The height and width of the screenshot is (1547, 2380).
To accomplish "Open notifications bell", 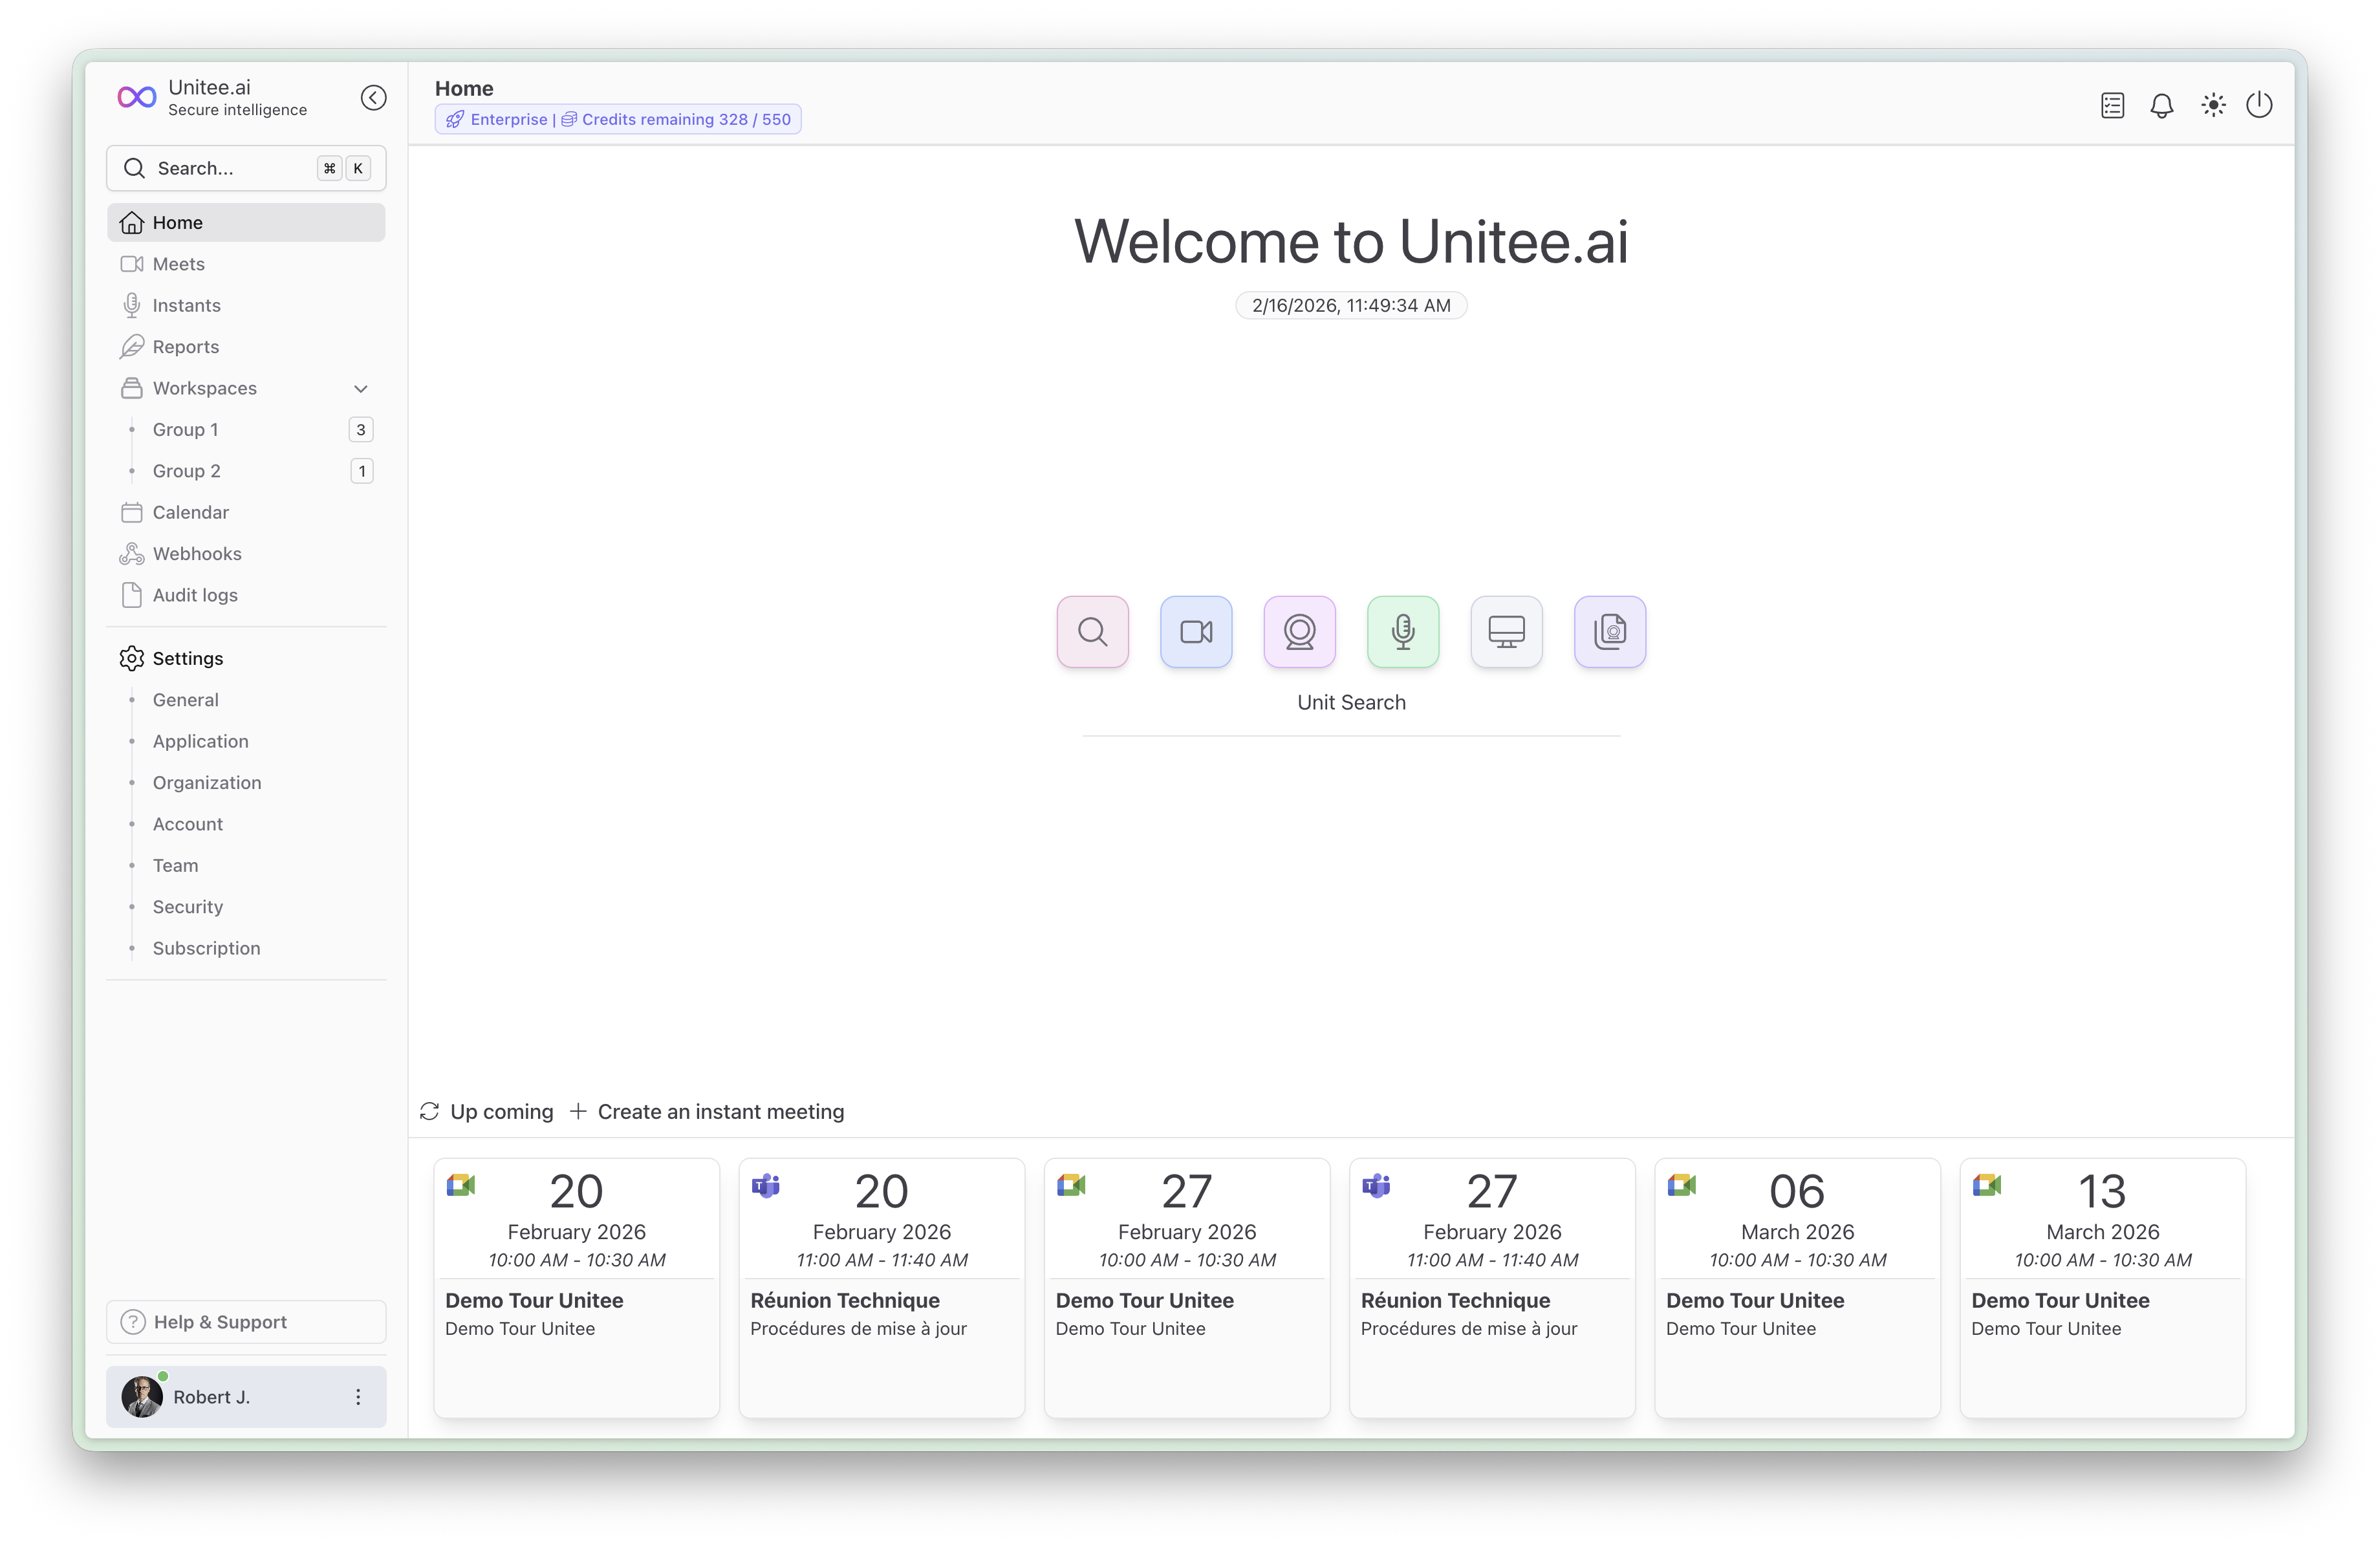I will coord(2161,105).
